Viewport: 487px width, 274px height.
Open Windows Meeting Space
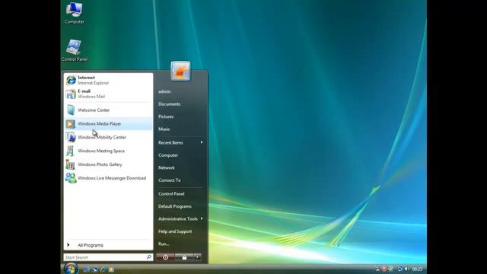(x=108, y=151)
